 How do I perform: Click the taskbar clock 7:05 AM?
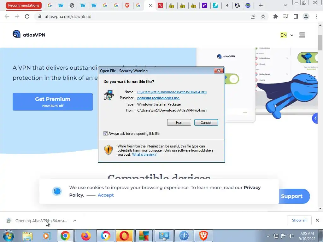[307, 236]
